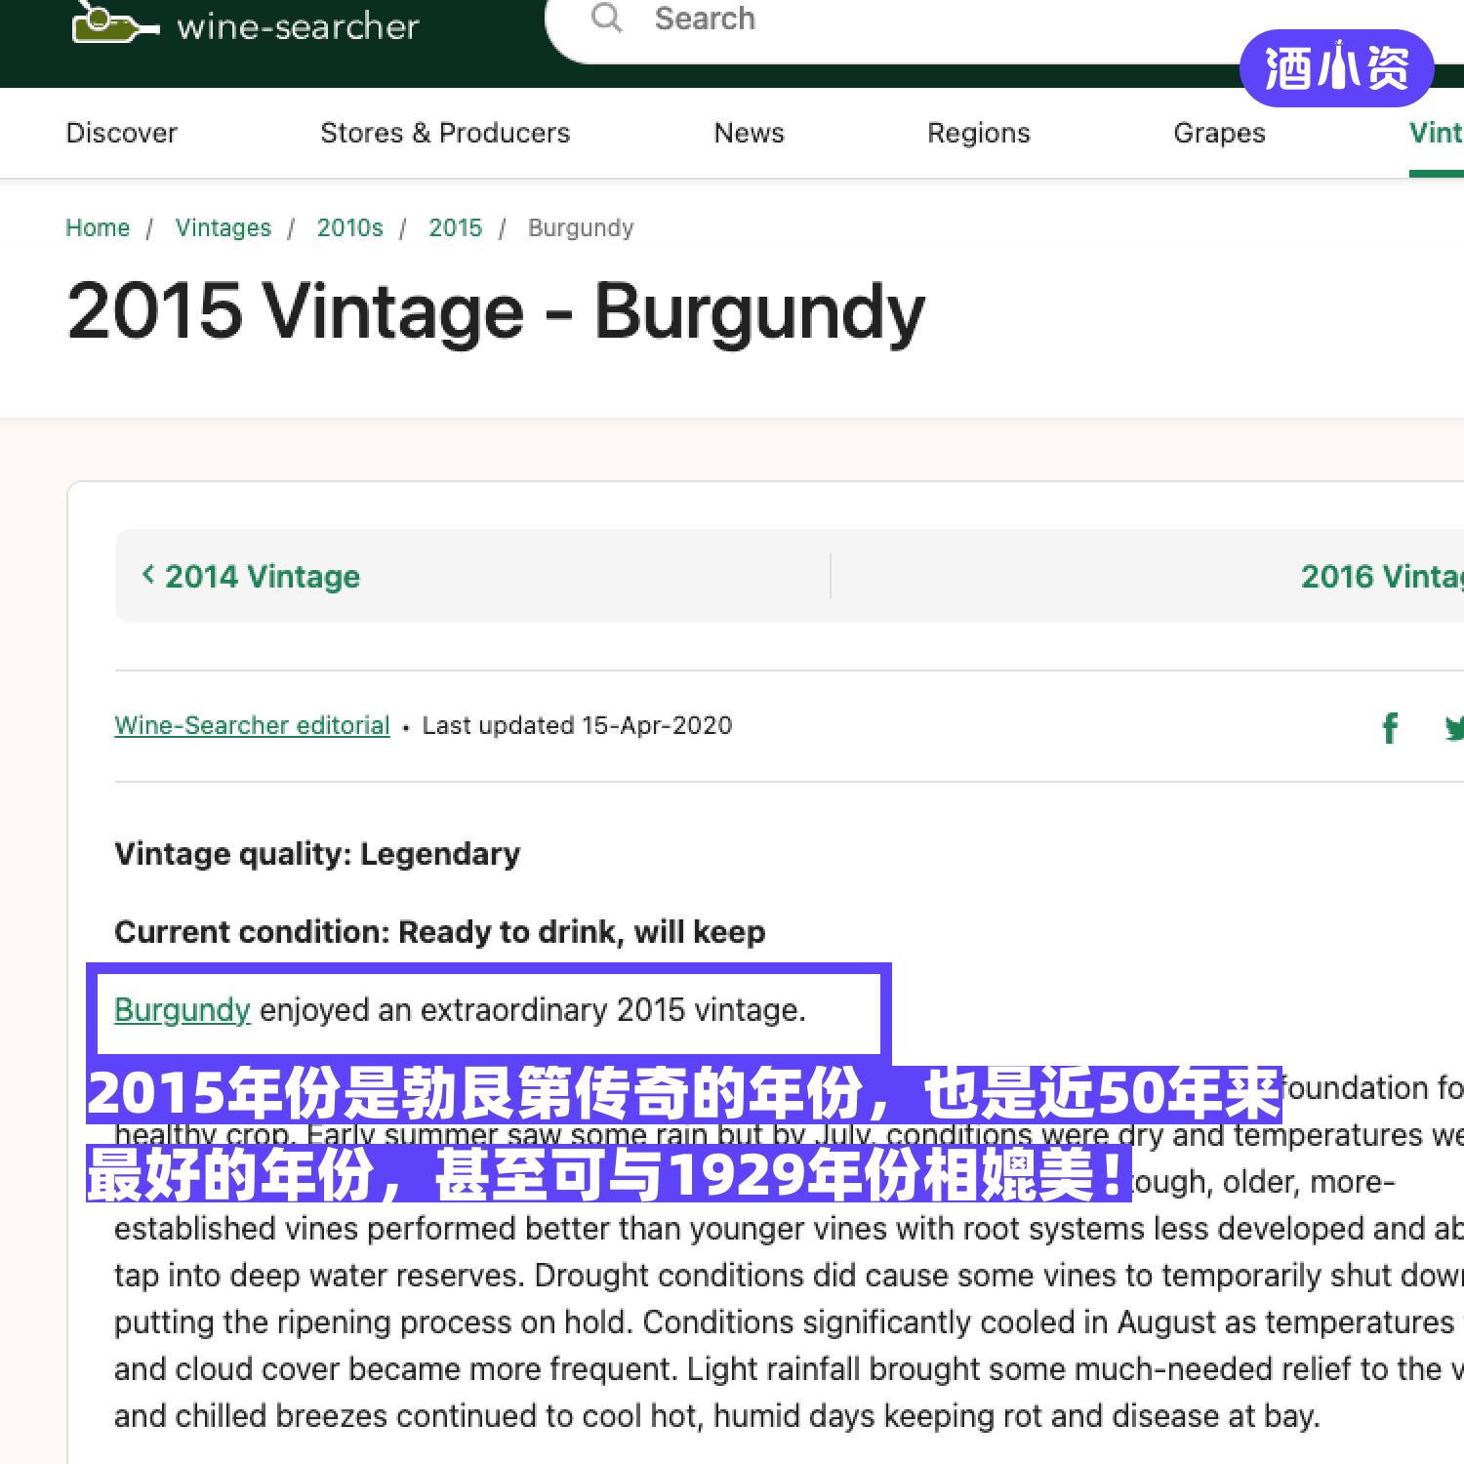Click the magnifying glass search icon

[606, 18]
